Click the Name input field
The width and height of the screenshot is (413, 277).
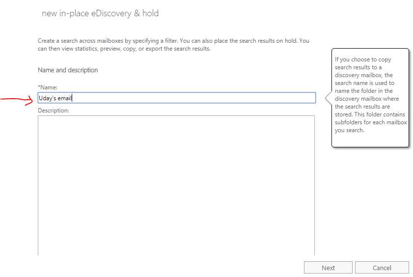coord(177,98)
